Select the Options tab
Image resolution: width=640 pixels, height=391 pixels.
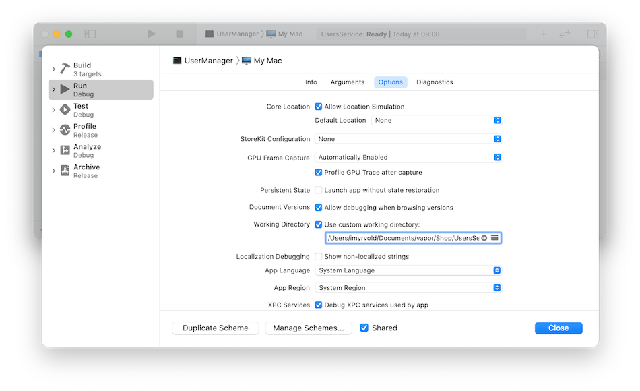tap(391, 82)
